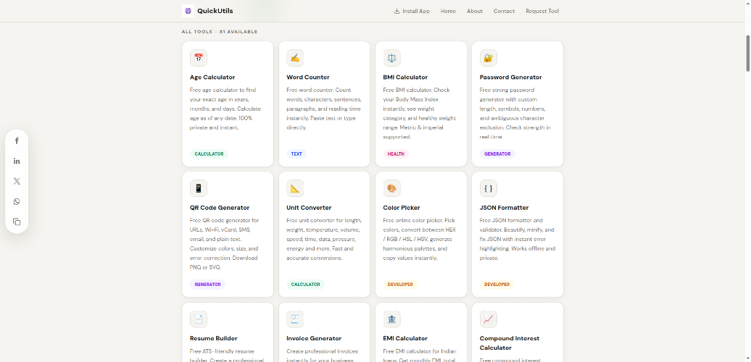Share the page on X
Viewport: 751px width, 362px height.
tap(17, 181)
